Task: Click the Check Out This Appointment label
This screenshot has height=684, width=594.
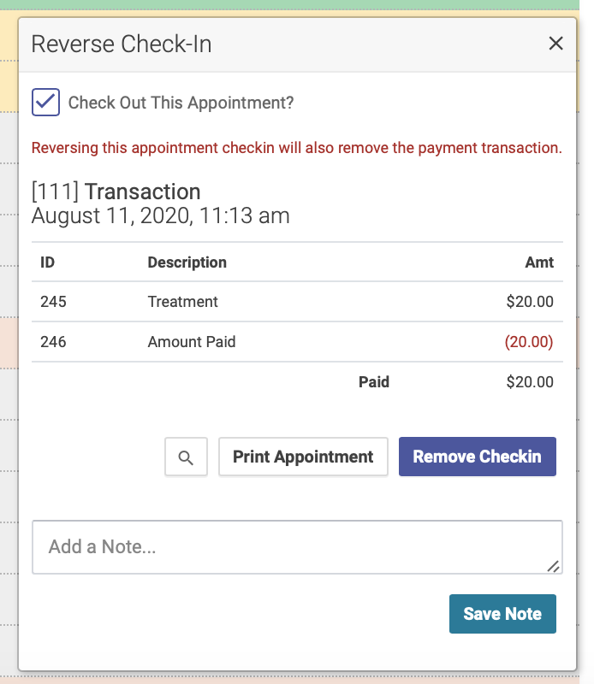Action: tap(181, 103)
